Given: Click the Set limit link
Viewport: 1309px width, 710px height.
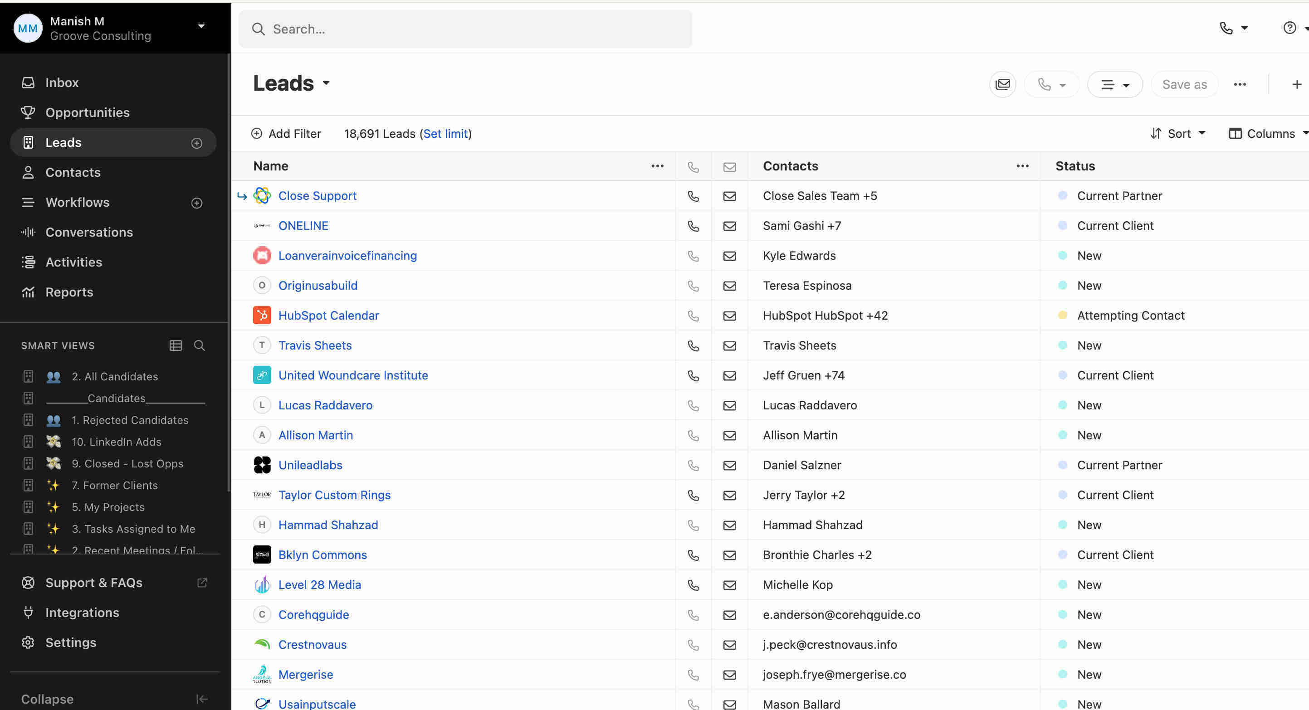Looking at the screenshot, I should coord(445,134).
